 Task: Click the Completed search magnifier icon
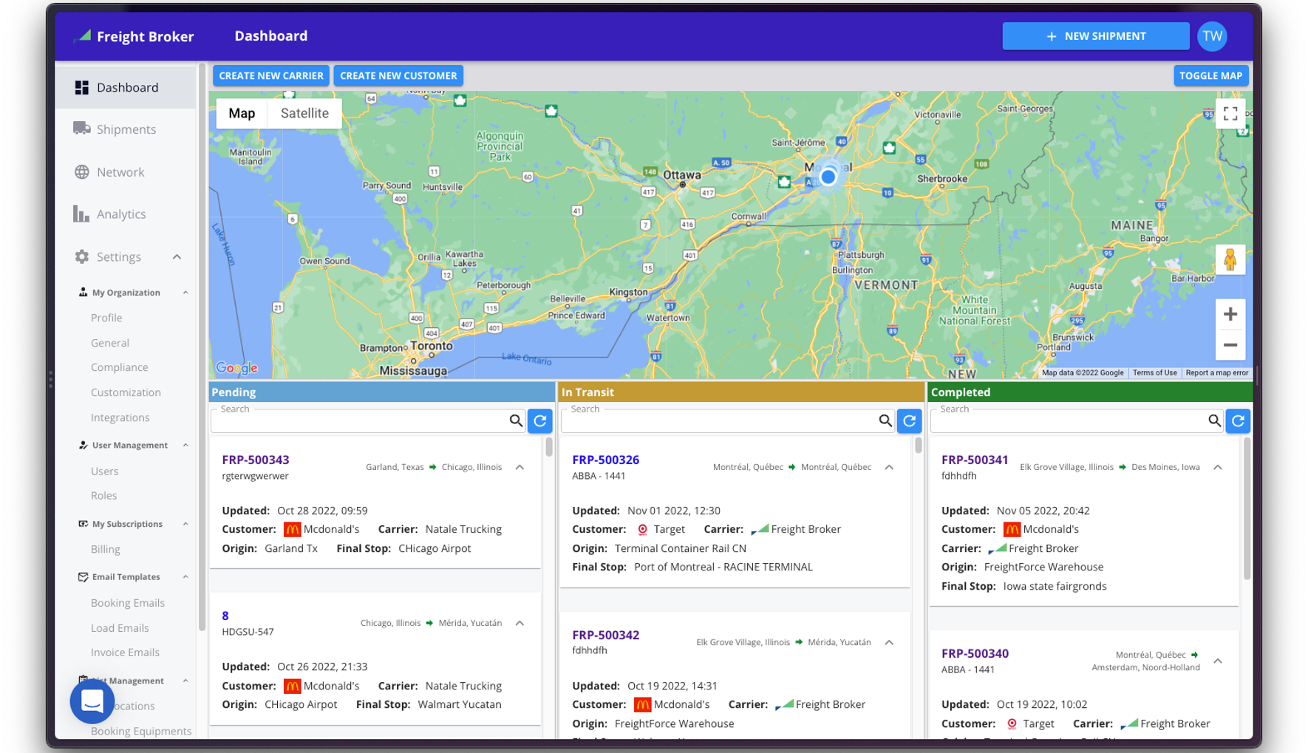1214,421
